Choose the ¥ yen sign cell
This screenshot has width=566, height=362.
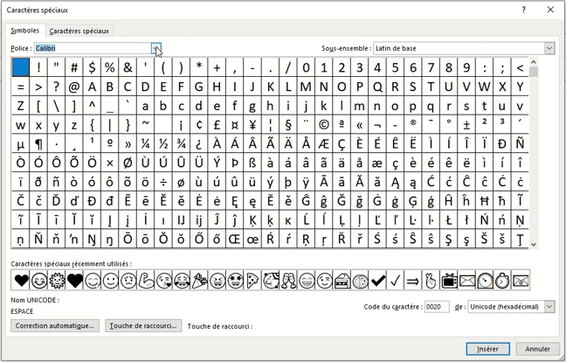click(253, 125)
